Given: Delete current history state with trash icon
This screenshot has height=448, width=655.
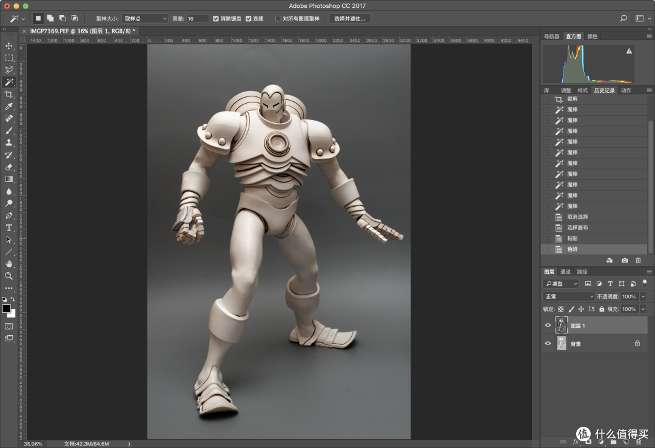Looking at the screenshot, I should pos(638,261).
